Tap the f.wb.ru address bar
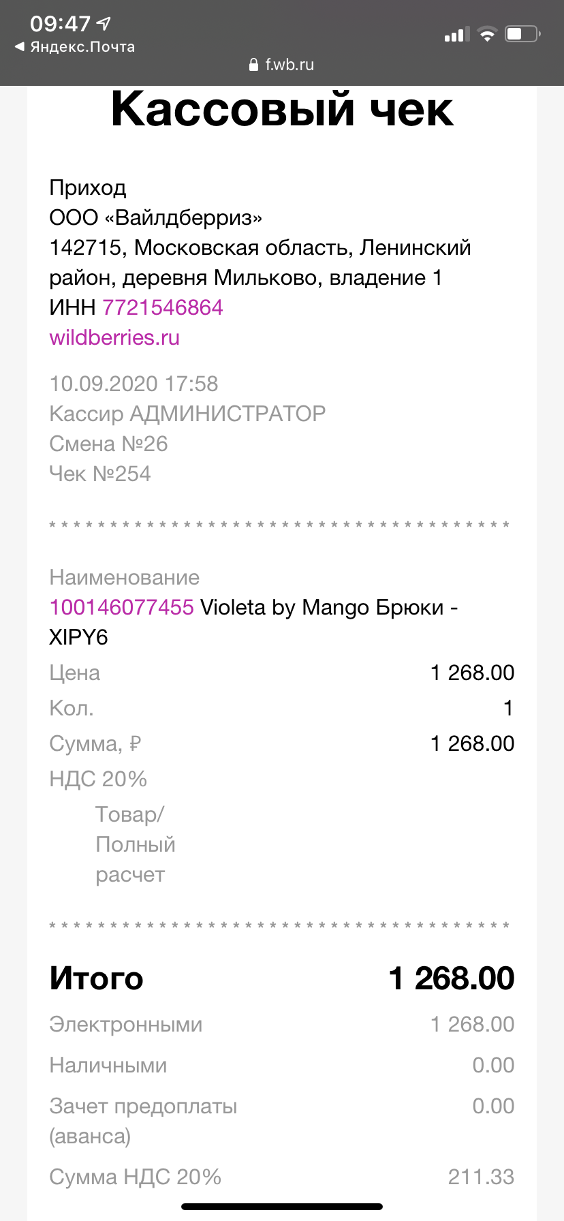This screenshot has width=564, height=1221. tap(282, 65)
